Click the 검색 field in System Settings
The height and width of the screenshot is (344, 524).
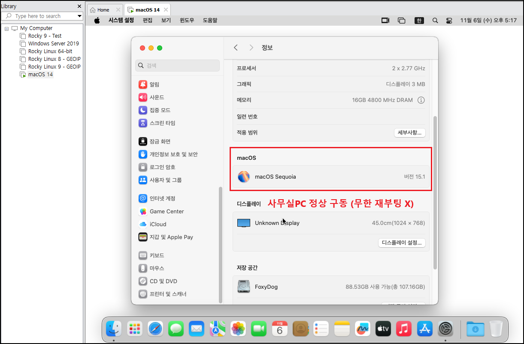point(178,66)
